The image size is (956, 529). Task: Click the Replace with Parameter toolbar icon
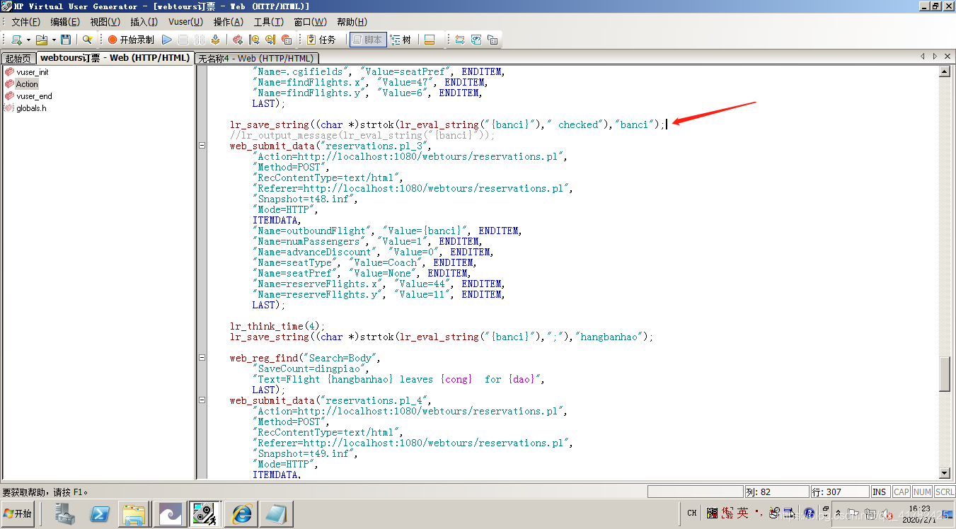pos(460,40)
